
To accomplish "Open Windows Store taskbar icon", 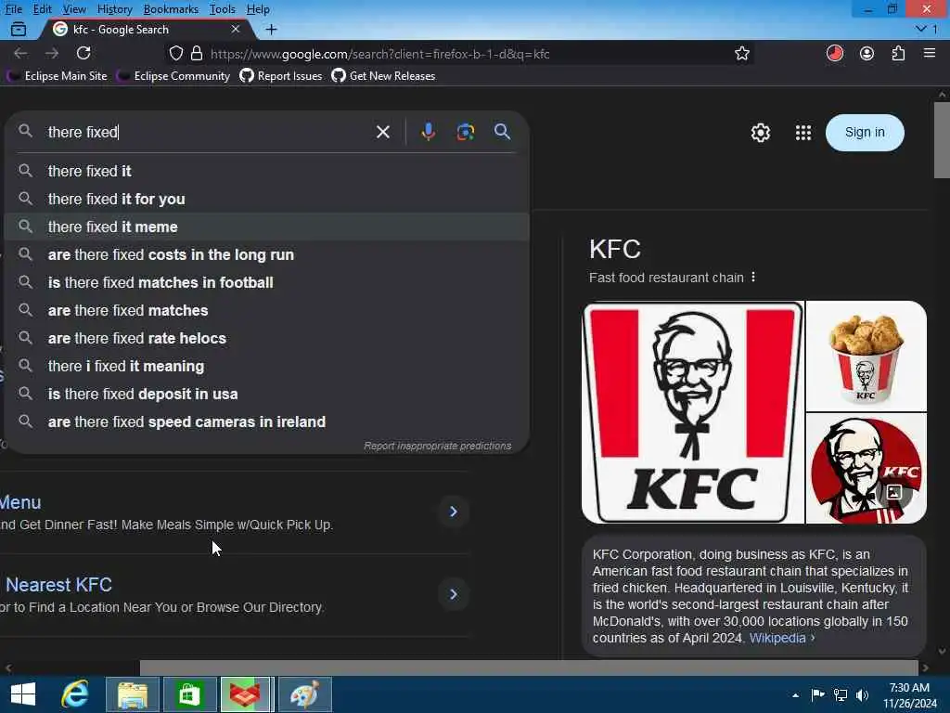I will pos(189,694).
